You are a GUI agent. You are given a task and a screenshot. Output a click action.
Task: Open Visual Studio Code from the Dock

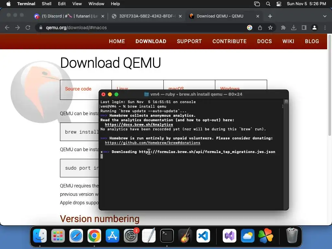point(203,236)
